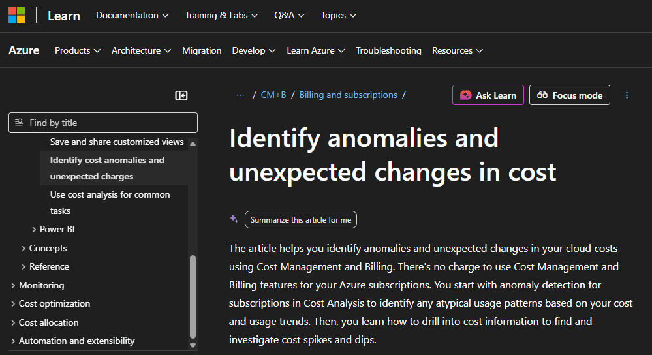Click the scrollbar up arrow in sidebar
Screen dimensions: 652x355
[193, 144]
